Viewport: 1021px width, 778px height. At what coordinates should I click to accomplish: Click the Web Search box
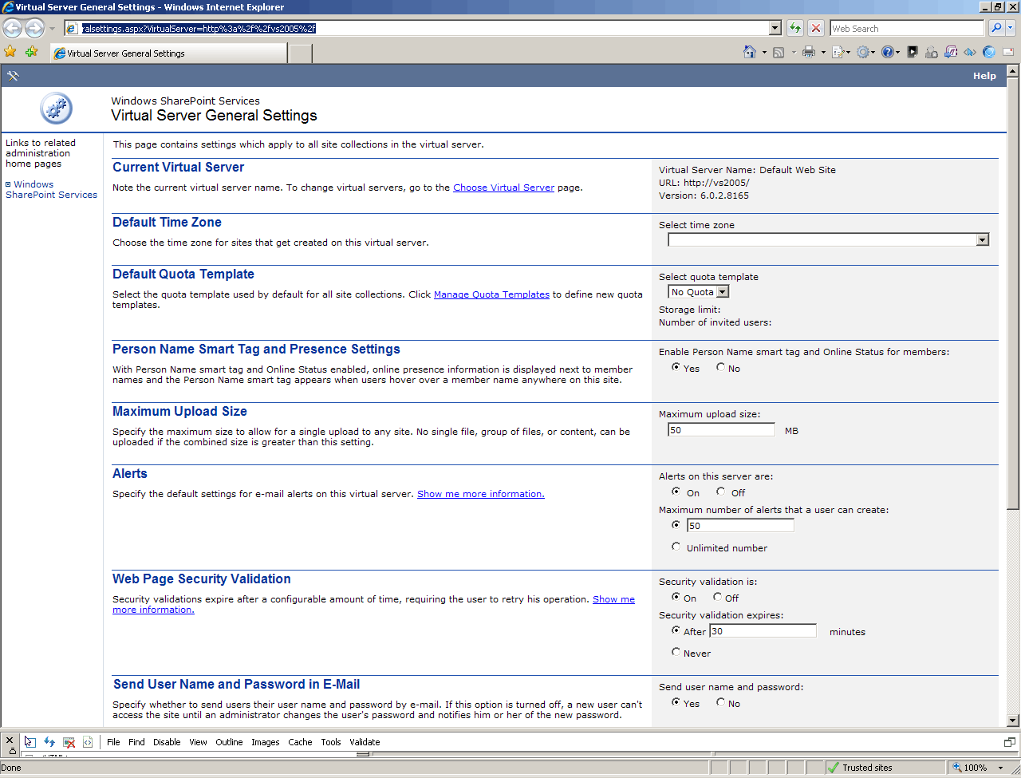[x=908, y=28]
